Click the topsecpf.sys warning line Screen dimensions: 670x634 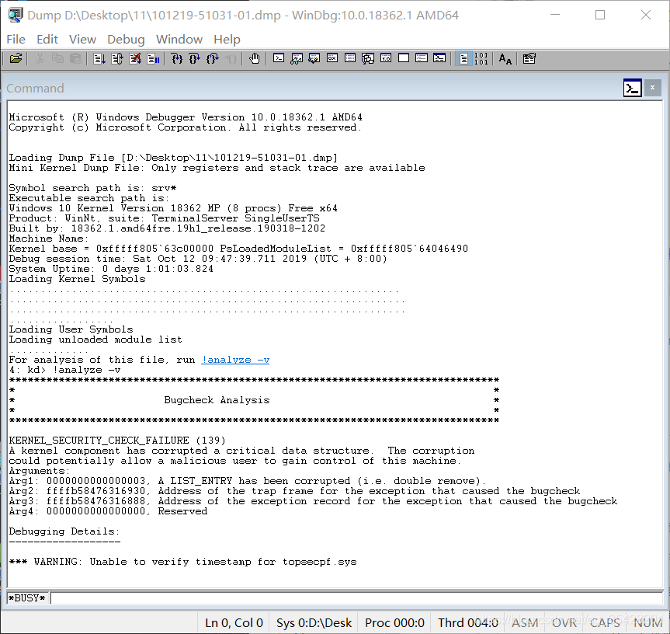coord(183,562)
